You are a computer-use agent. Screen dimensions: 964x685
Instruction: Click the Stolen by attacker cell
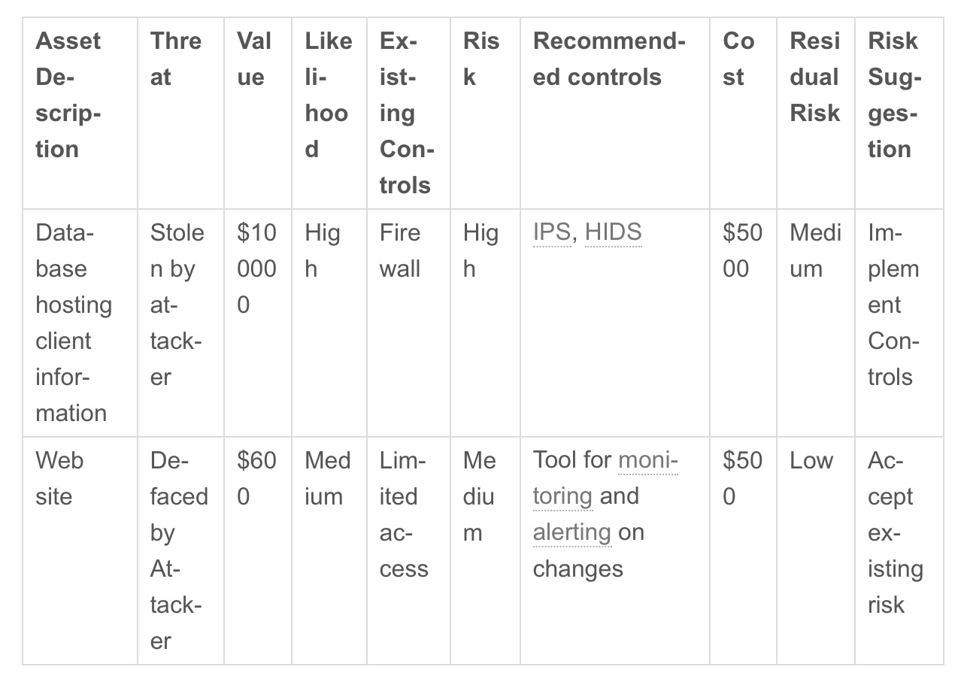pos(177,305)
